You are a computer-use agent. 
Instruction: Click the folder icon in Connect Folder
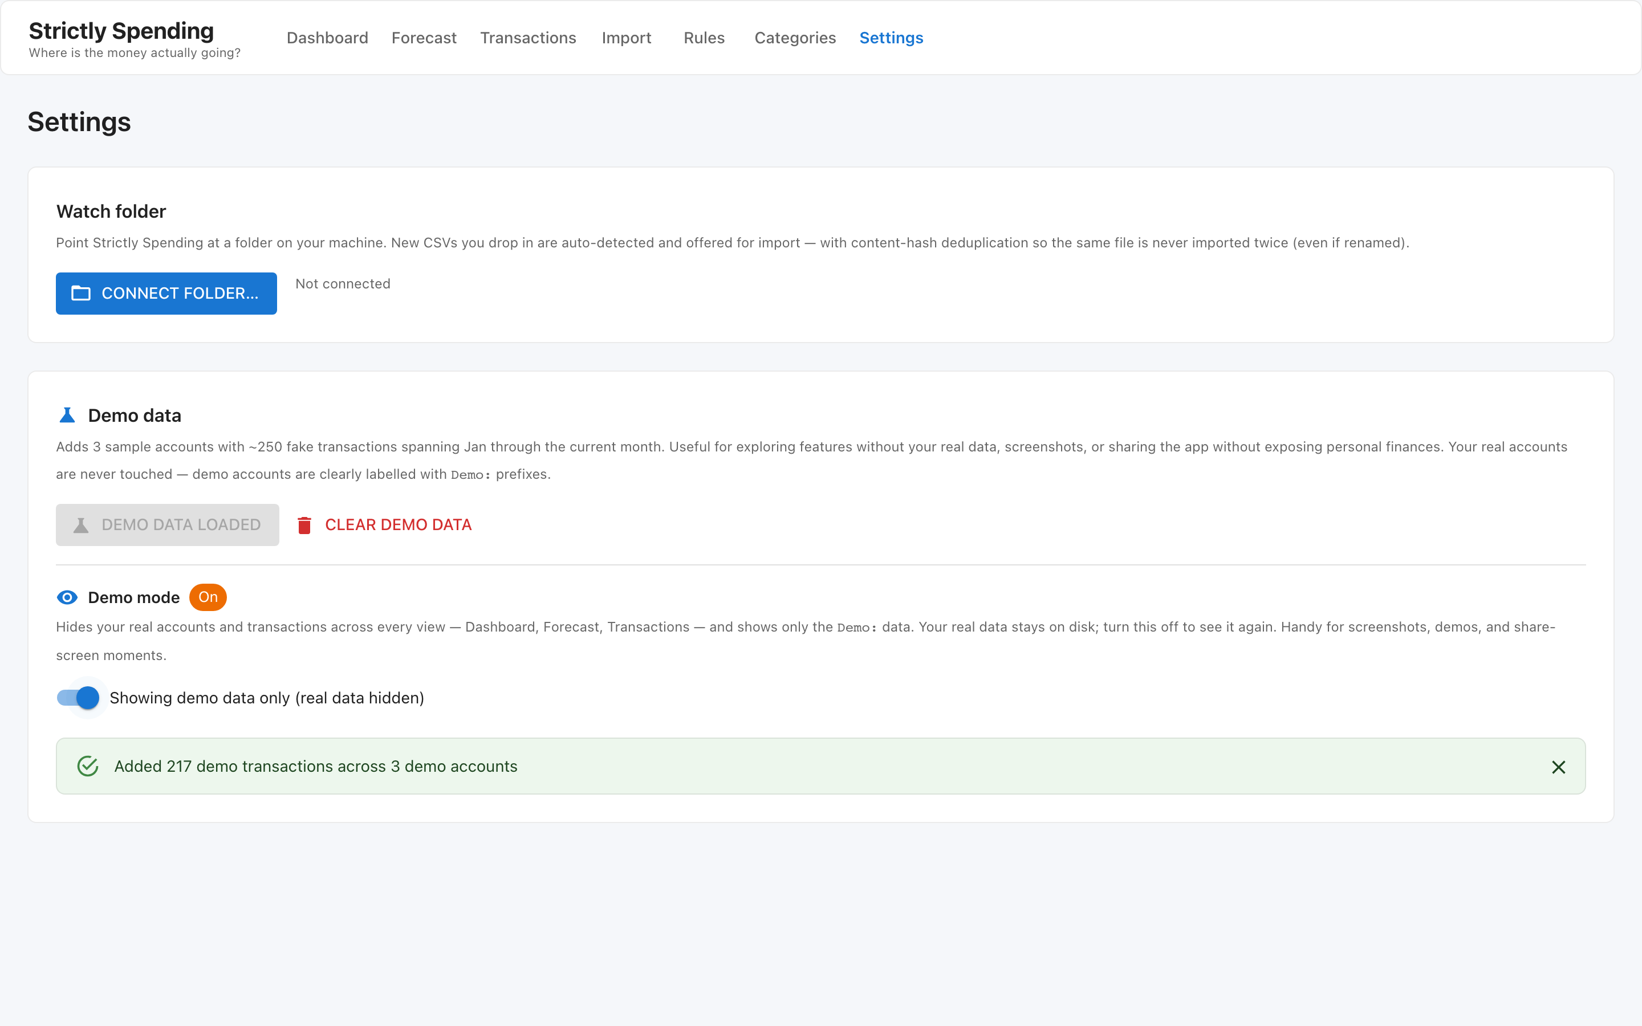tap(82, 293)
